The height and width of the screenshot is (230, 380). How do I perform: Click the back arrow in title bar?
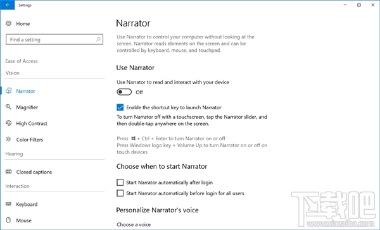click(8, 5)
